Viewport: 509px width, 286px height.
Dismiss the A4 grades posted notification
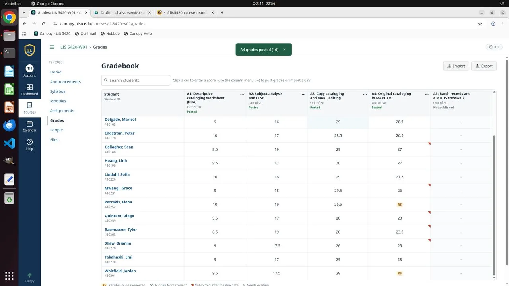click(x=284, y=50)
